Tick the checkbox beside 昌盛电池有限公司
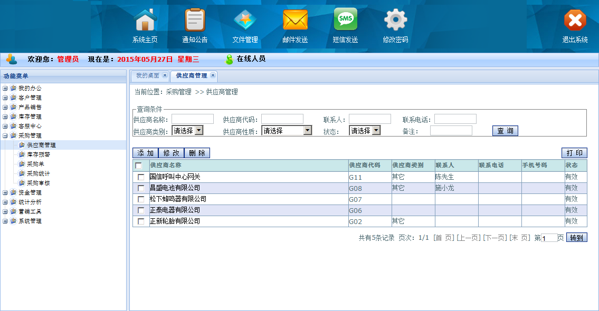 point(141,188)
